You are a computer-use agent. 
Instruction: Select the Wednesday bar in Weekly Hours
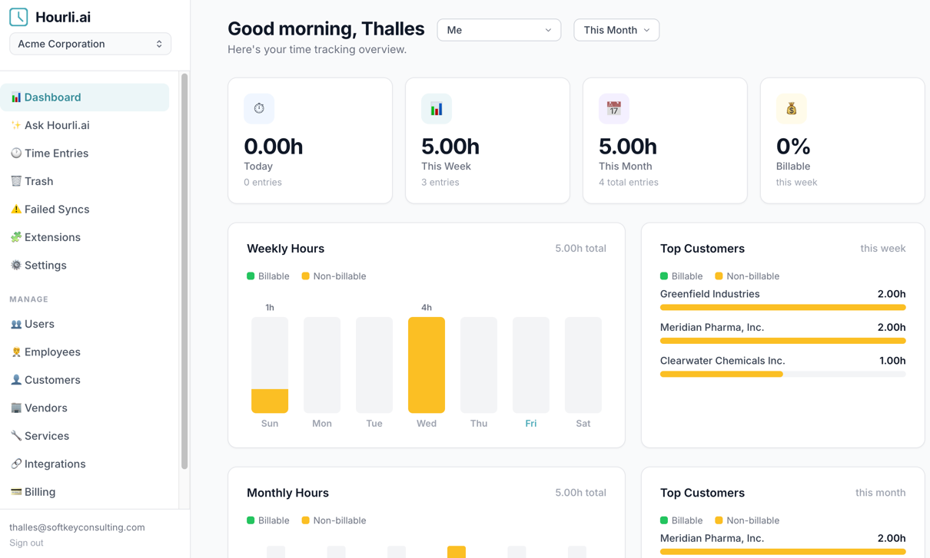tap(427, 365)
